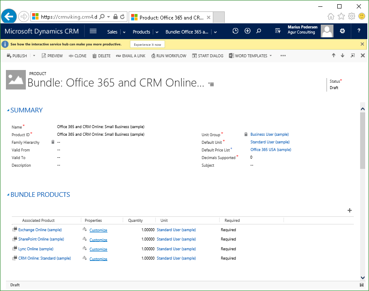Collapse the SUMMARY section

coord(25,110)
